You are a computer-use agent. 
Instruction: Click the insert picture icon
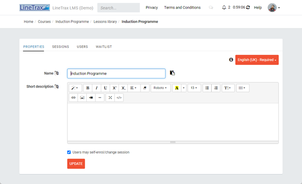pyautogui.click(x=82, y=97)
